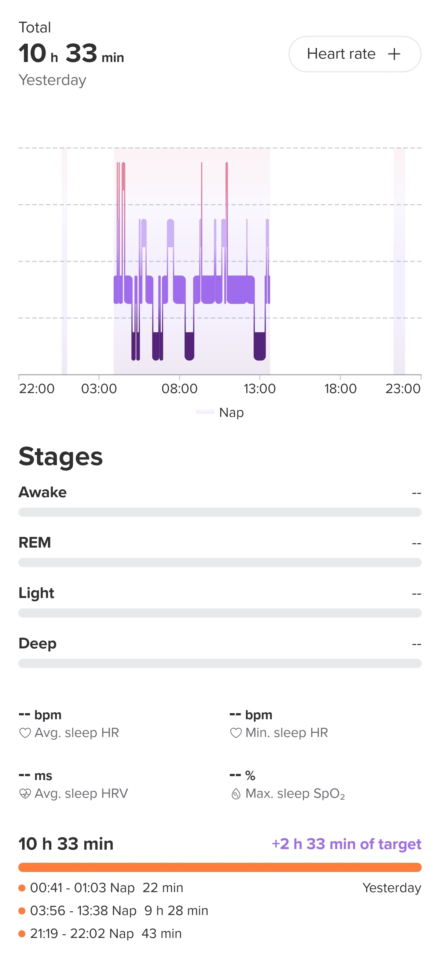Viewport: 440px width, 959px height.
Task: Tap the plus icon beside Heart rate
Action: pos(394,54)
